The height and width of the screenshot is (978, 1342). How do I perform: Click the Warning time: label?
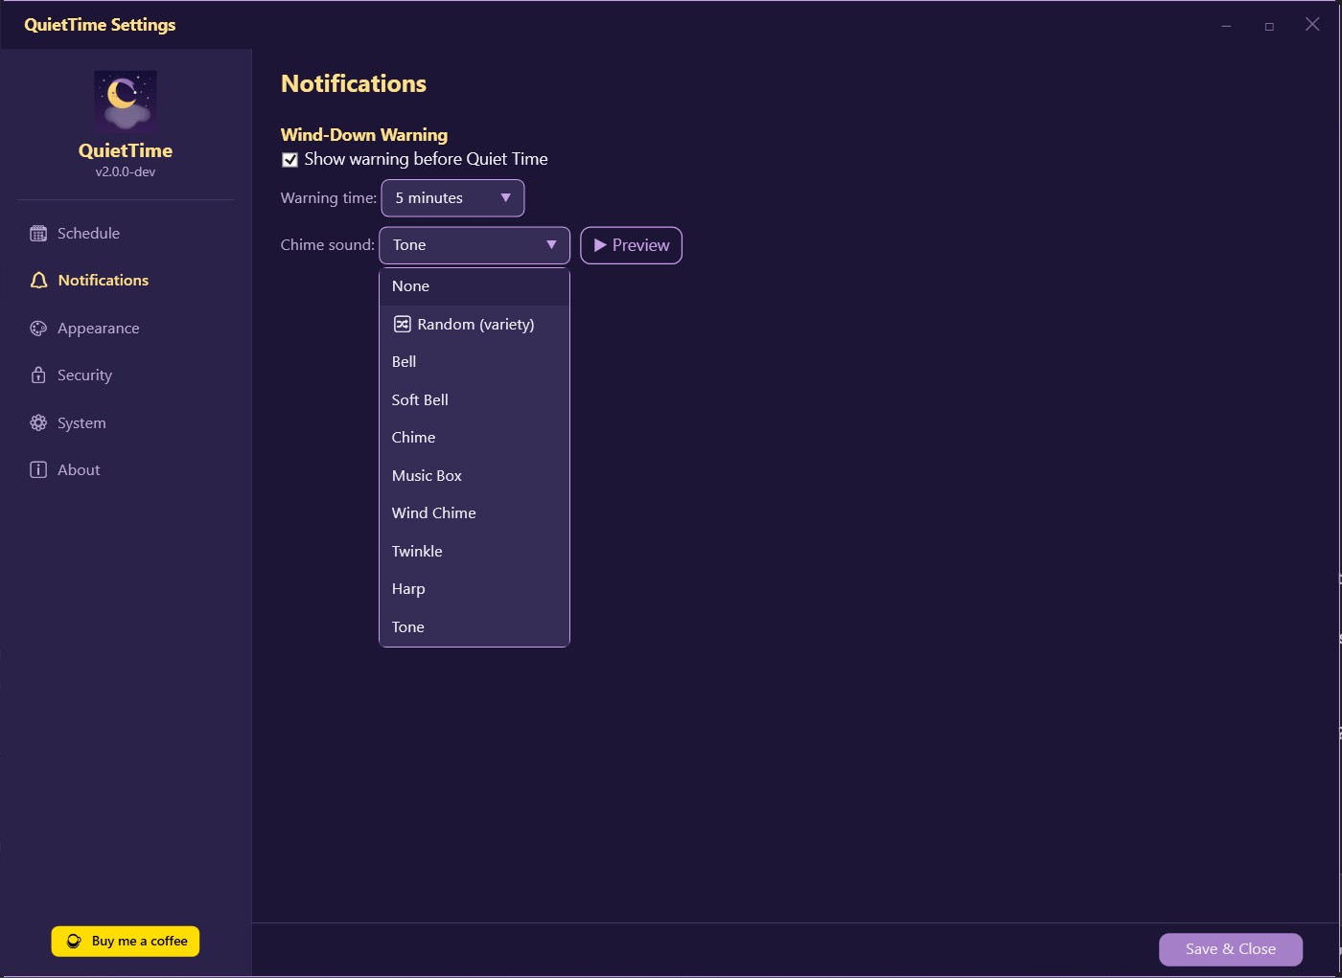tap(329, 198)
